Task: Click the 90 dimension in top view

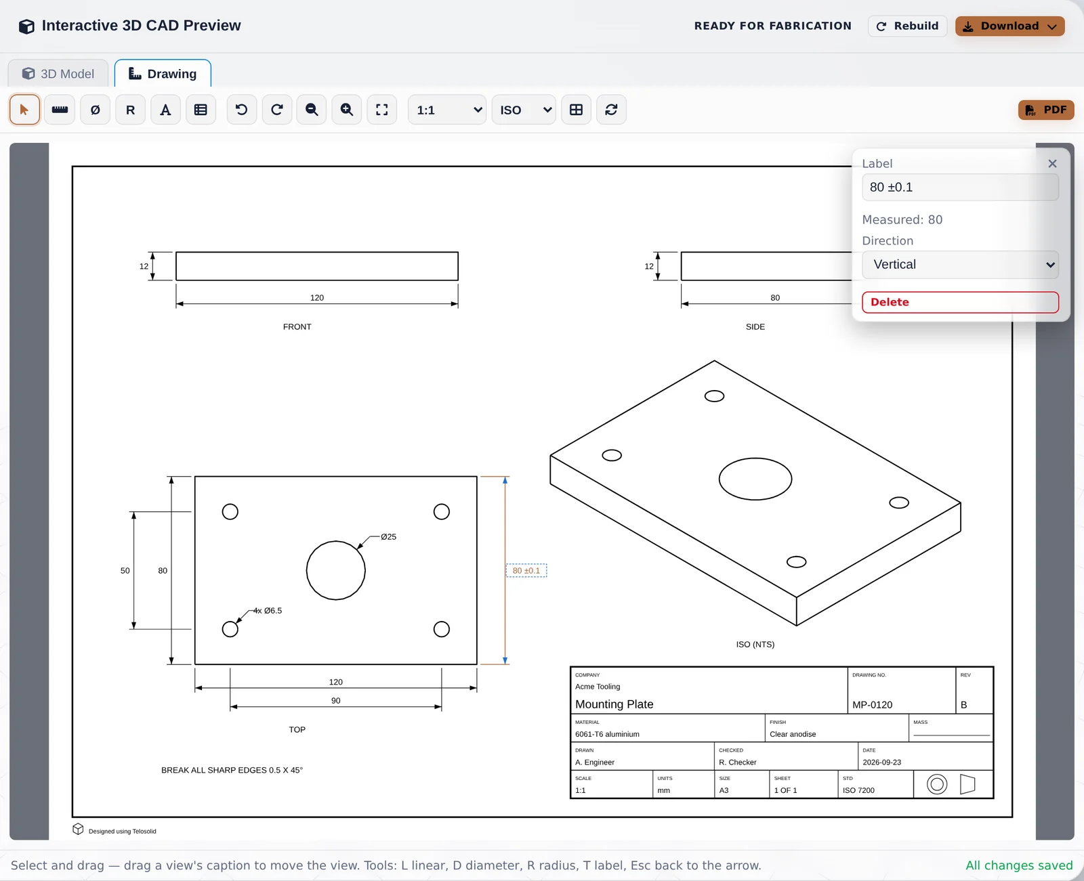Action: tap(336, 700)
